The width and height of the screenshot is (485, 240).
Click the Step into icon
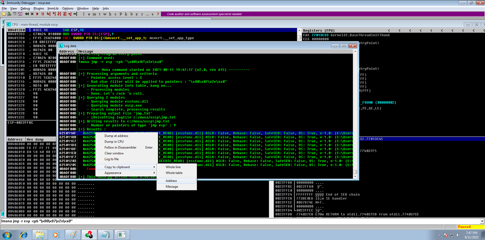click(49, 14)
